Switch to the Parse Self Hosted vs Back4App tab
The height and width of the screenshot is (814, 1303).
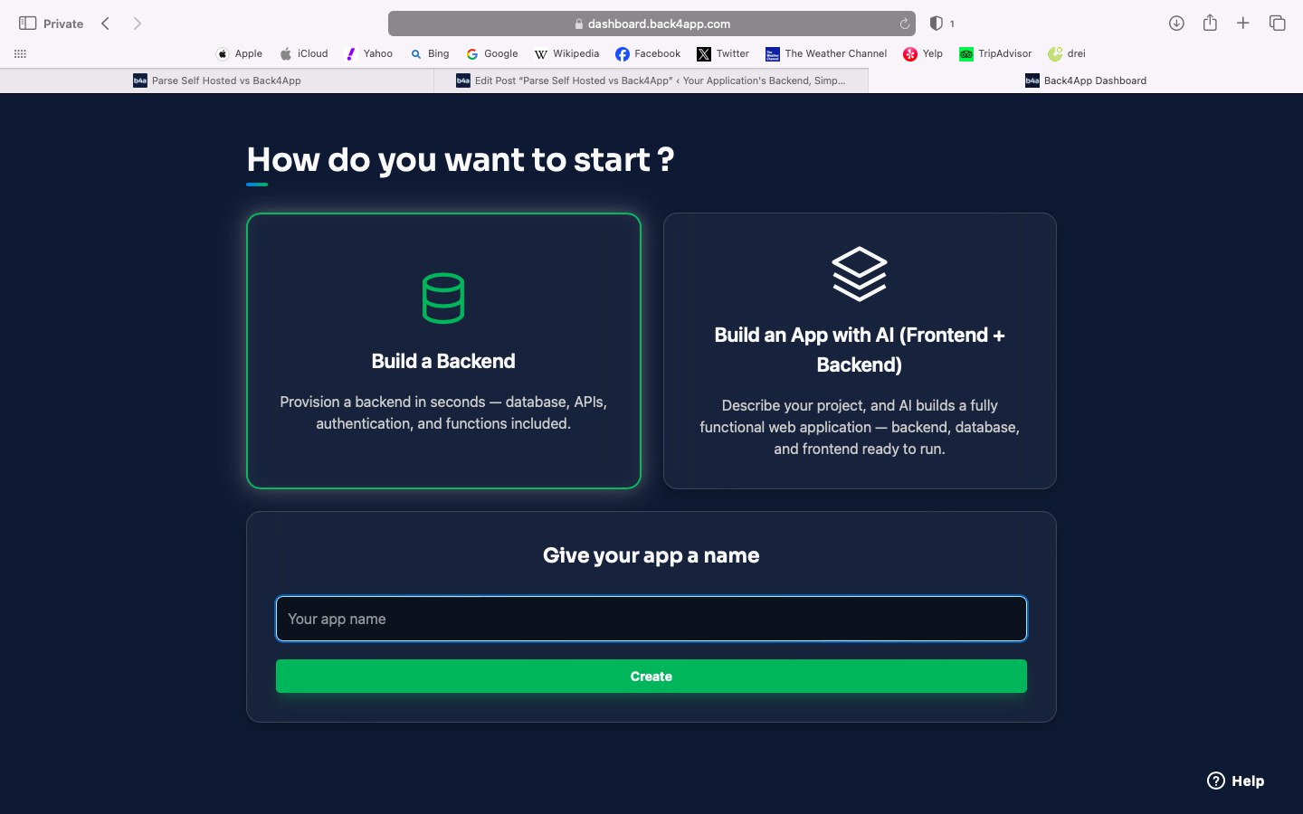point(217,80)
